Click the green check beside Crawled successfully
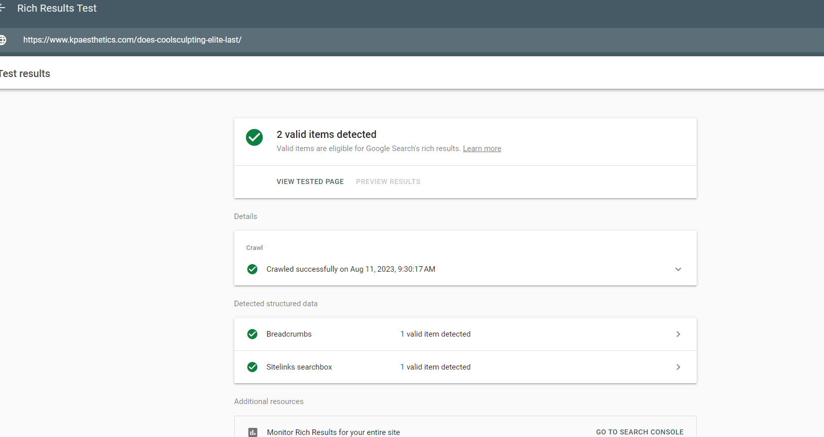This screenshot has width=824, height=437. point(252,269)
